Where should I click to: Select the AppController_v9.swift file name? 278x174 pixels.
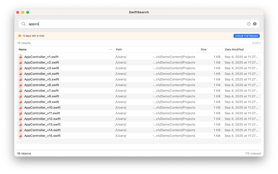tap(42, 102)
